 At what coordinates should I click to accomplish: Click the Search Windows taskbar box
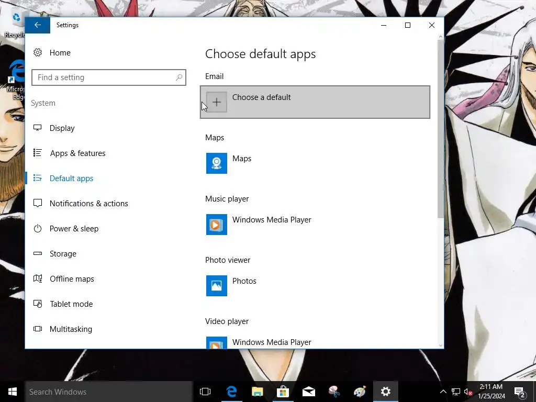(109, 392)
